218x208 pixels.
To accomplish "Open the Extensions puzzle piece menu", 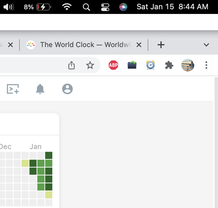I will [x=169, y=65].
